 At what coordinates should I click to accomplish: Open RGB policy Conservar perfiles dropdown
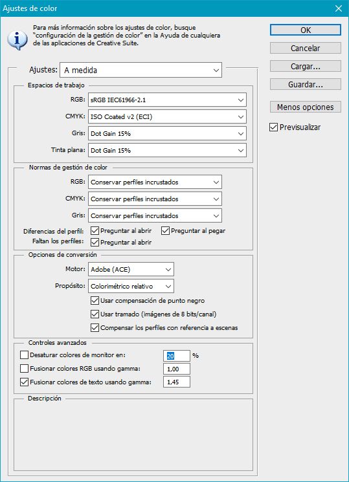click(155, 182)
